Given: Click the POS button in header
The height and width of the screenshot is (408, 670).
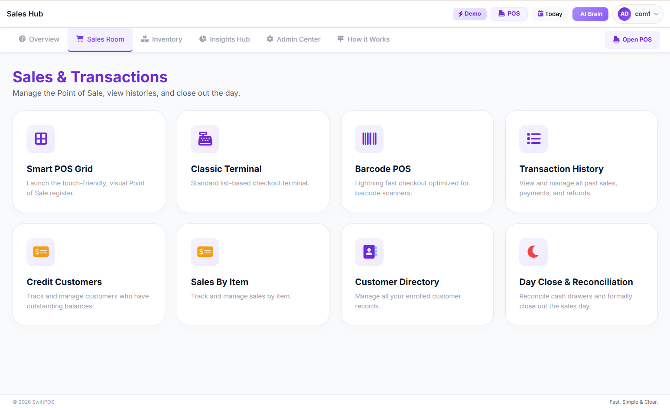Looking at the screenshot, I should (x=509, y=14).
